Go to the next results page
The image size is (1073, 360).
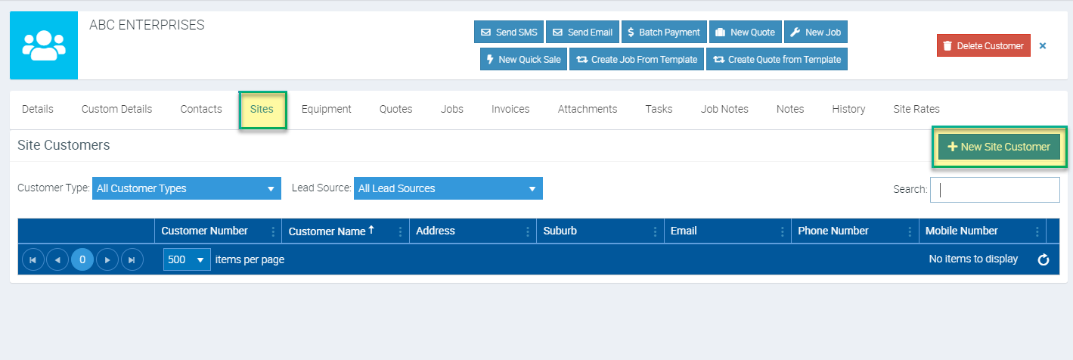pyautogui.click(x=107, y=259)
